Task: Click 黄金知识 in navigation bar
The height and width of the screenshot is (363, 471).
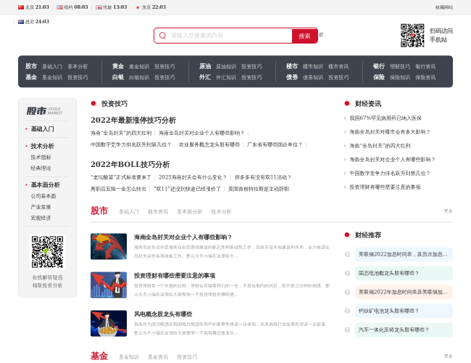Action: 139,67
